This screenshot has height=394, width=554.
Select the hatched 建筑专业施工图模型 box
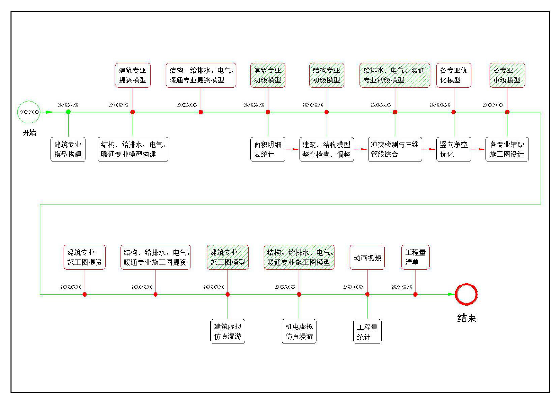point(227,258)
